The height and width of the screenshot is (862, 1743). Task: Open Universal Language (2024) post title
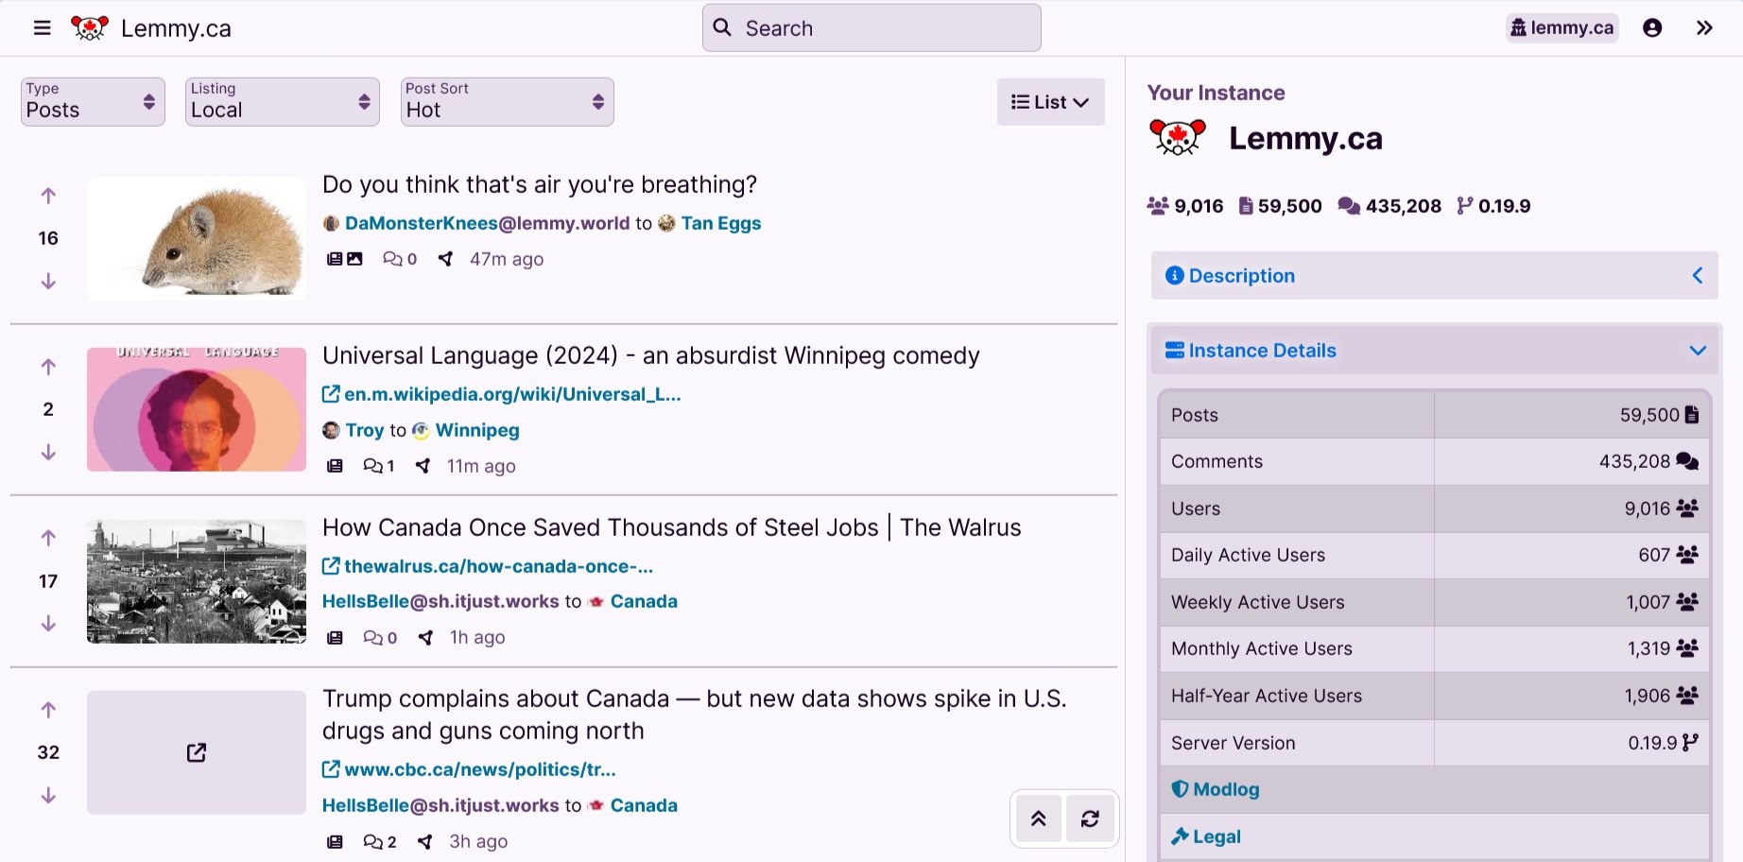point(651,355)
